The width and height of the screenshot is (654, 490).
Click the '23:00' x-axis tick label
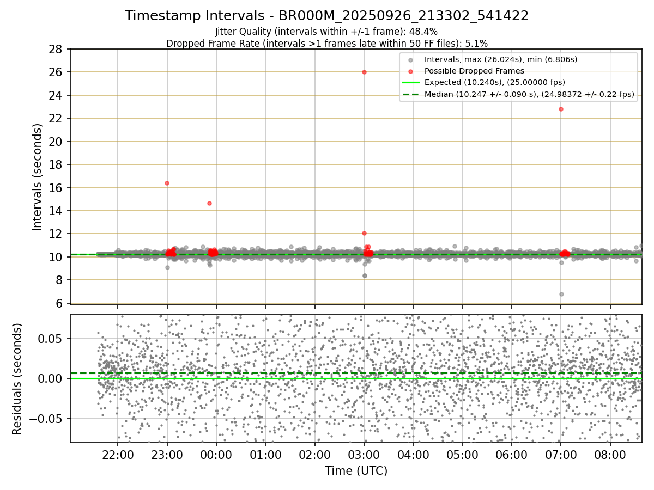coord(167,455)
